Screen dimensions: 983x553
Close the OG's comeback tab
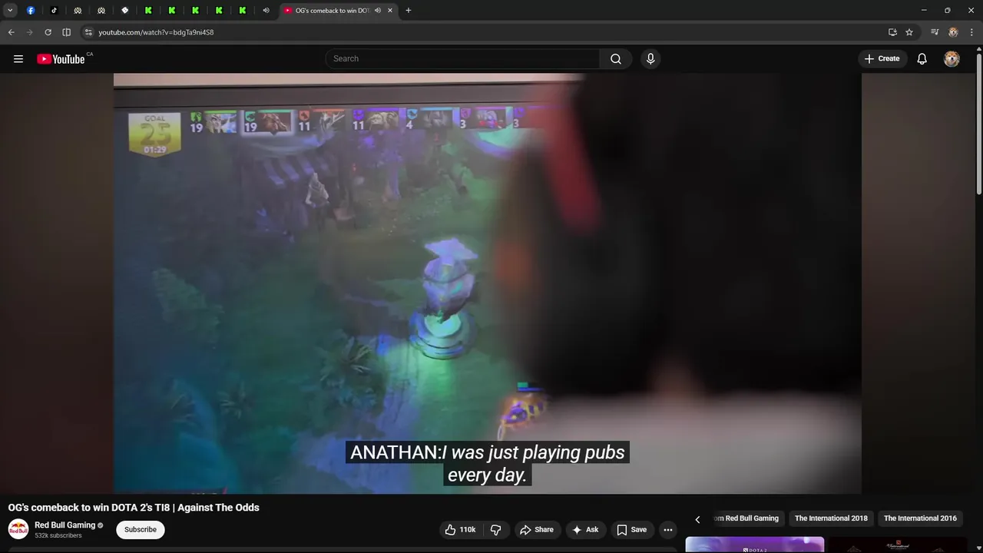tap(390, 11)
